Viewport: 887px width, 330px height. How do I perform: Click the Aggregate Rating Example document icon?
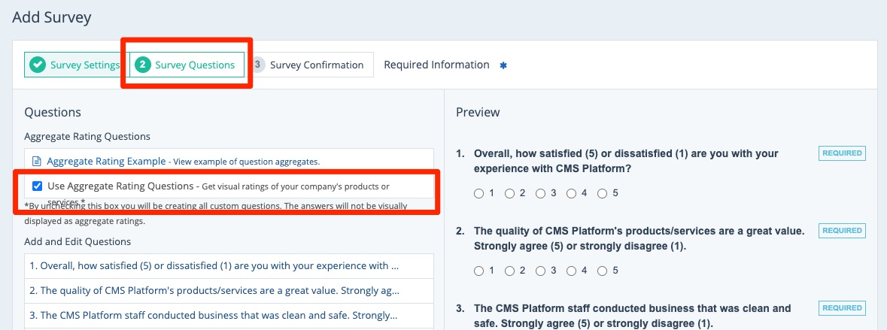37,161
